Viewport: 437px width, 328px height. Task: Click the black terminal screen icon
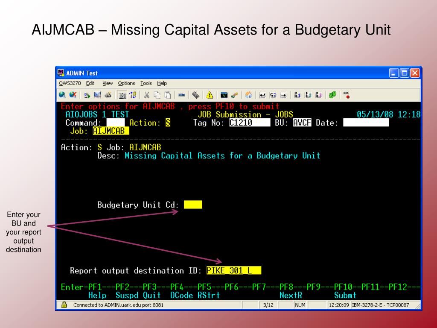pyautogui.click(x=224, y=95)
